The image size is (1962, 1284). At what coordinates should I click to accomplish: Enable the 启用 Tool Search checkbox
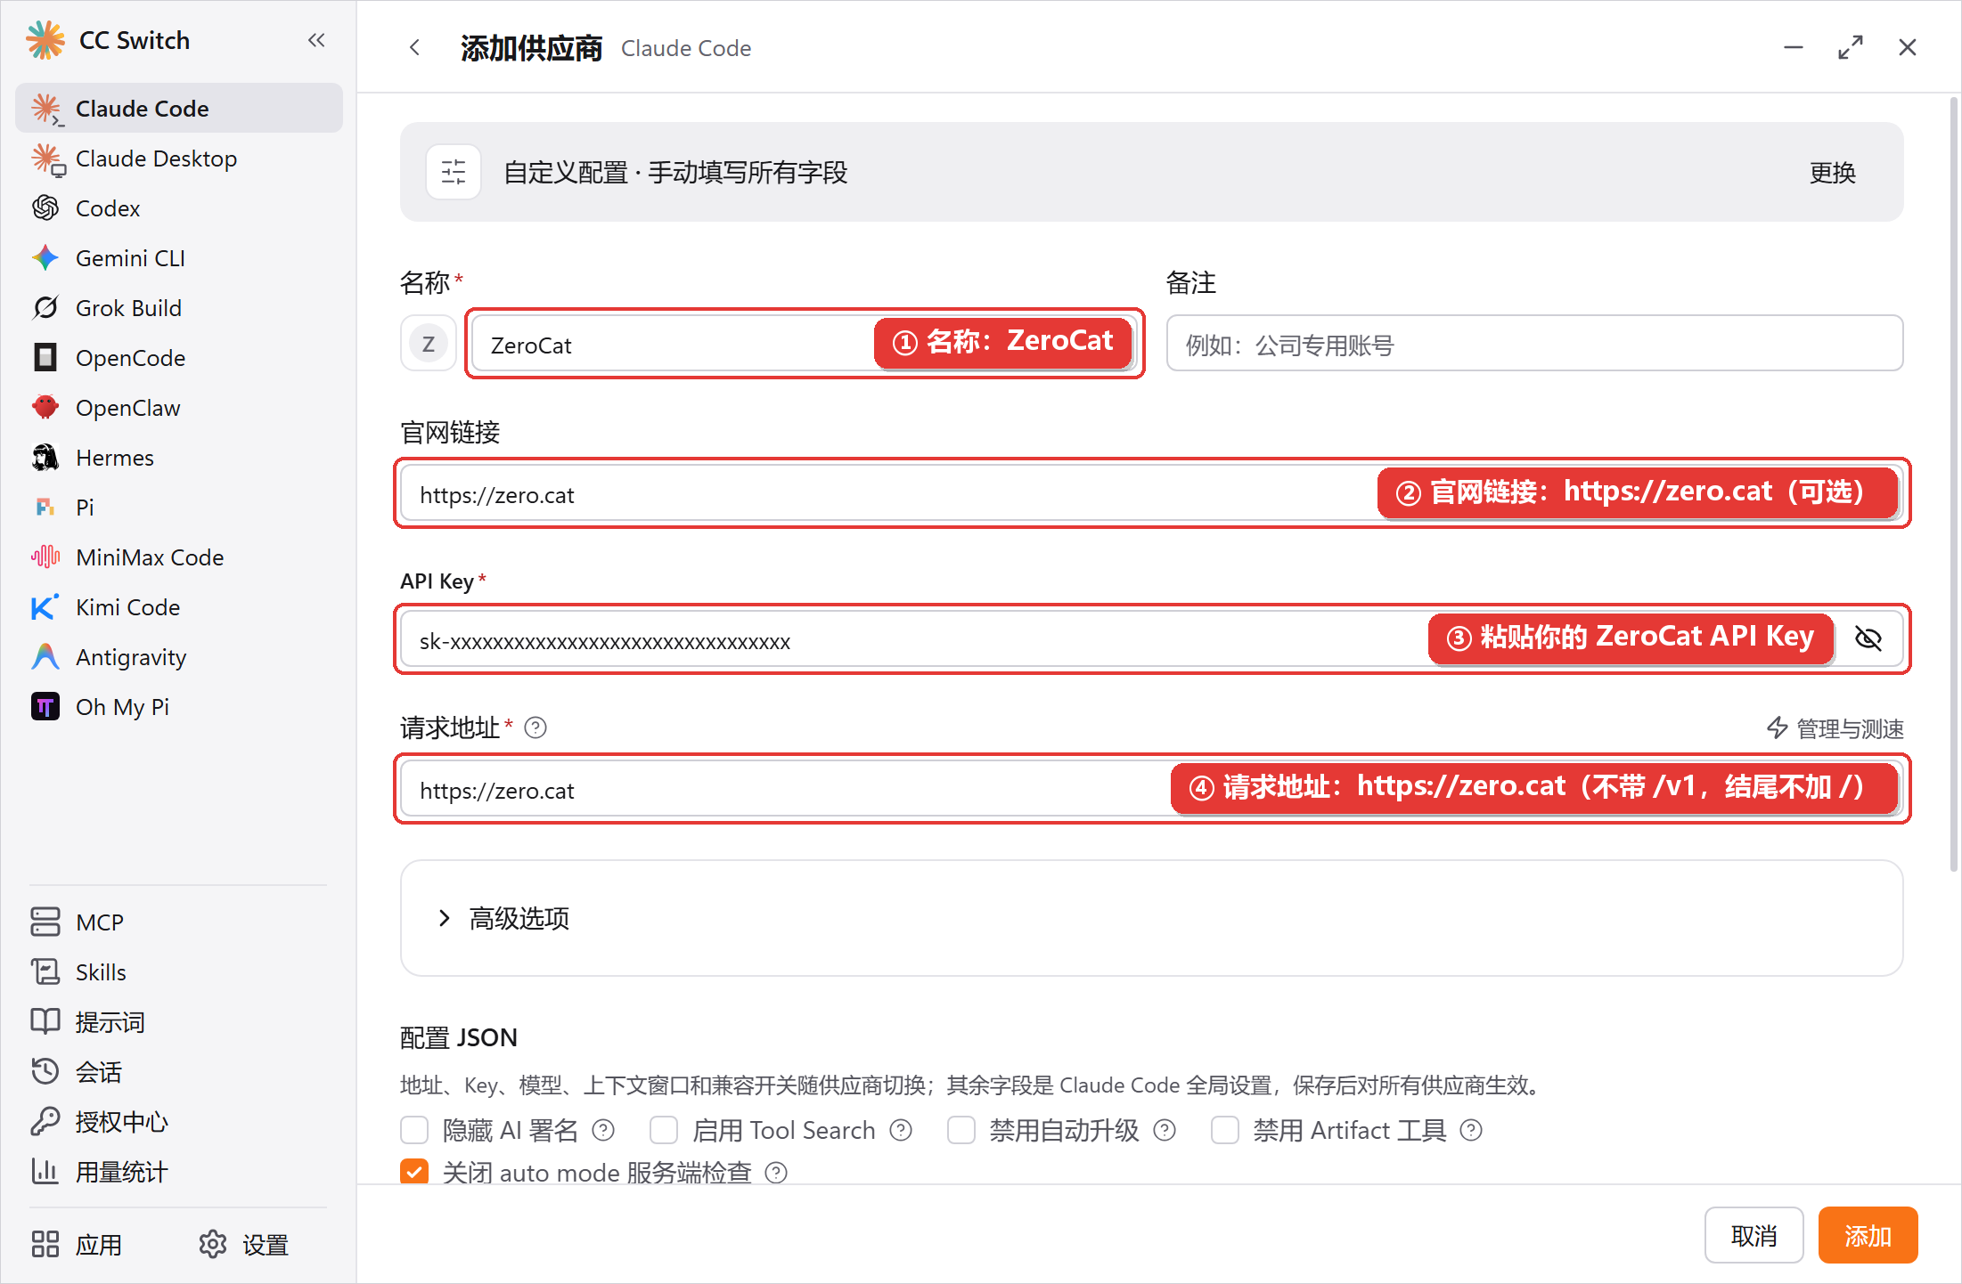coord(664,1131)
